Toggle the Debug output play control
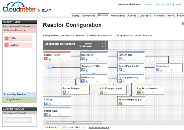This screenshot has width=184, height=130. pos(50,115)
